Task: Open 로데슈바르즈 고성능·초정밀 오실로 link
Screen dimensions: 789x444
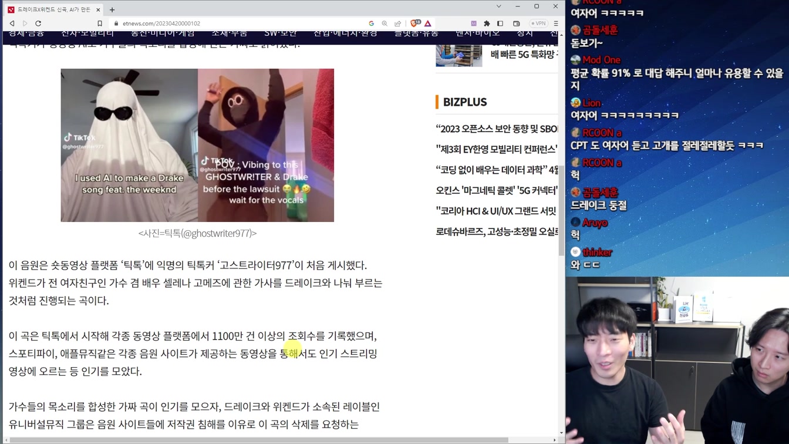Action: click(x=497, y=231)
